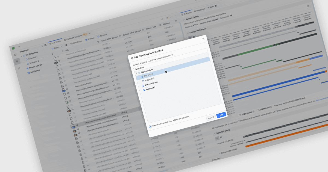328x172 pixels.
Task: Open Shared with Me in the sidebar
Action: point(36,66)
